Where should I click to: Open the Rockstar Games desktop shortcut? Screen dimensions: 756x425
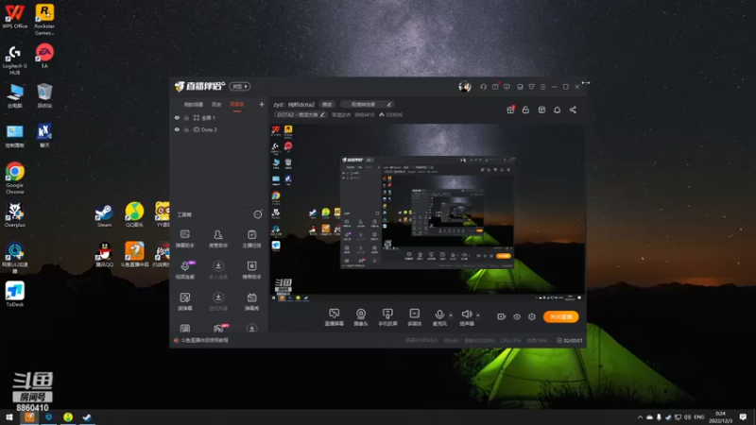coord(44,19)
